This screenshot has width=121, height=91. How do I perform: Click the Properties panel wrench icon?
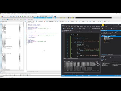click(x=105, y=59)
